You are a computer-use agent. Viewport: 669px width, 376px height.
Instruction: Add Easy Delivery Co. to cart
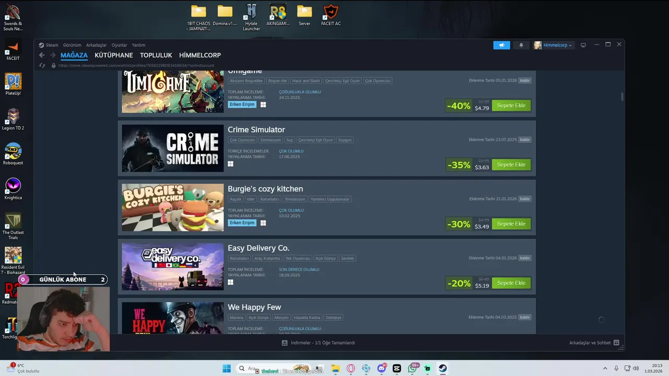[x=511, y=283]
